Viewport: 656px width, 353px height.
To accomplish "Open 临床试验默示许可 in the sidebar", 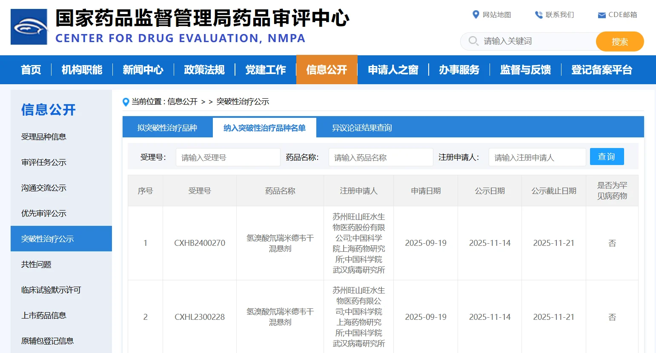I will [x=51, y=290].
